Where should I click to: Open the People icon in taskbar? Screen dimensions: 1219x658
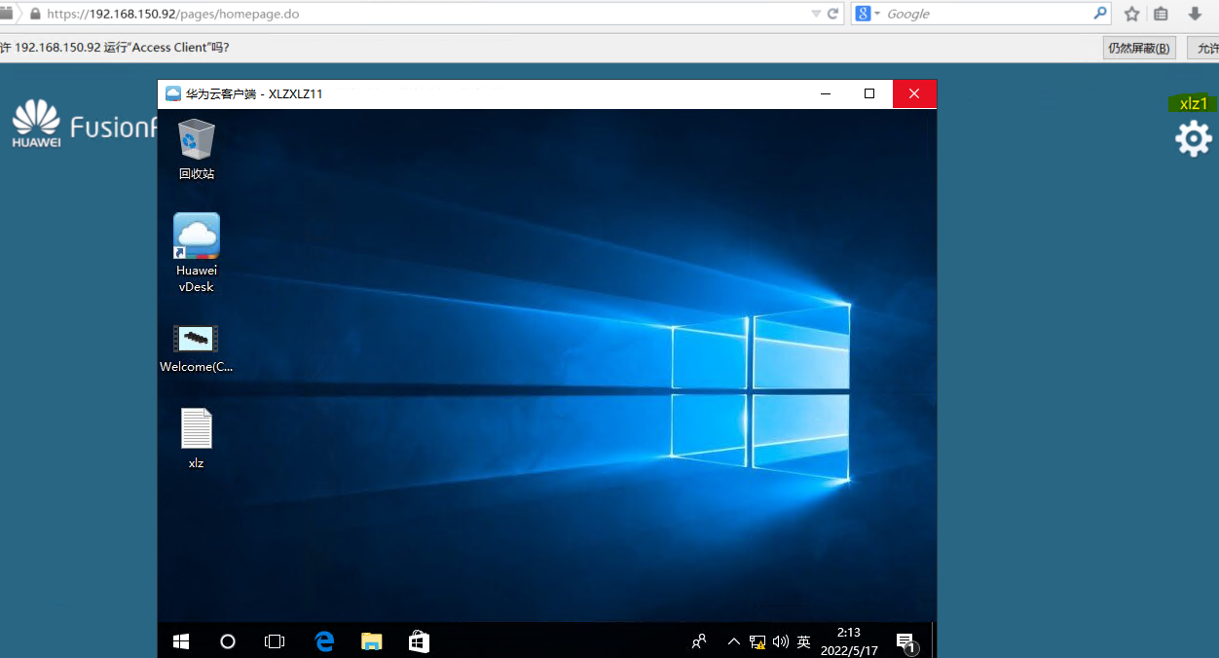[699, 641]
